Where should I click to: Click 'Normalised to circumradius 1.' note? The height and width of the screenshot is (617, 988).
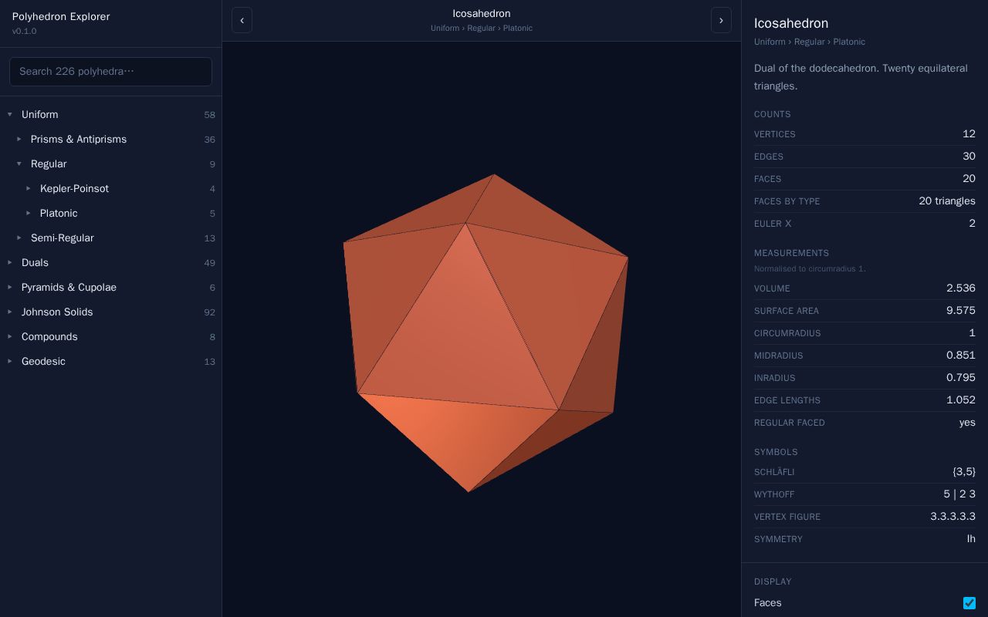pyautogui.click(x=810, y=269)
